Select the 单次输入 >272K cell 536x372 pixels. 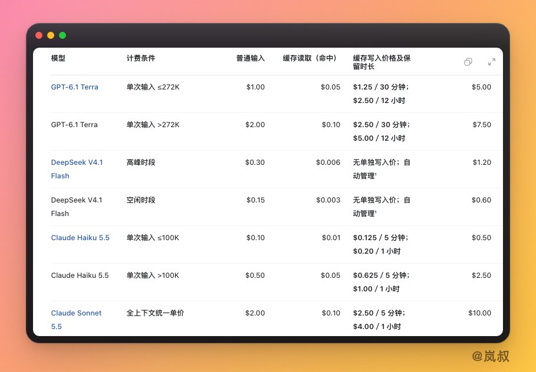[153, 125]
